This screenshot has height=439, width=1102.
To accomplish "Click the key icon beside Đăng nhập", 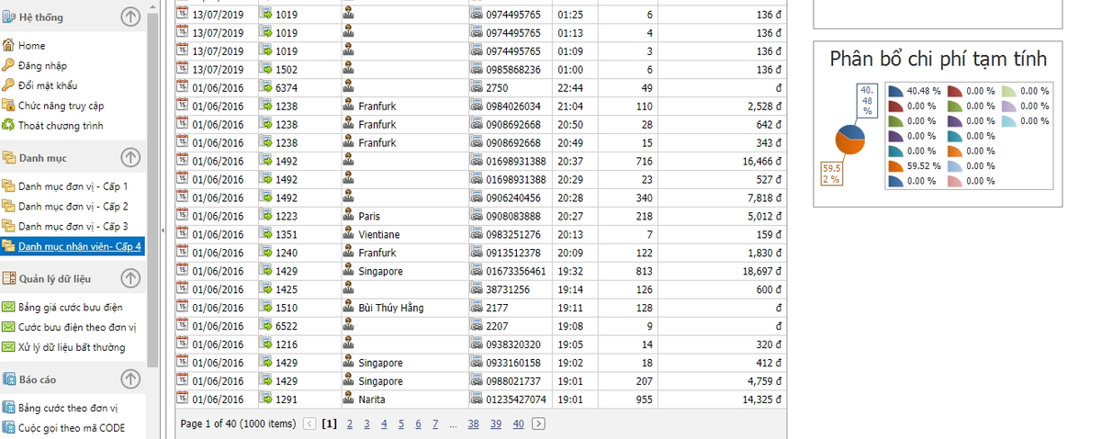I will click(8, 65).
